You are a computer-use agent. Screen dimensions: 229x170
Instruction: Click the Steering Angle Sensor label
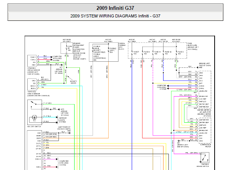34,71
